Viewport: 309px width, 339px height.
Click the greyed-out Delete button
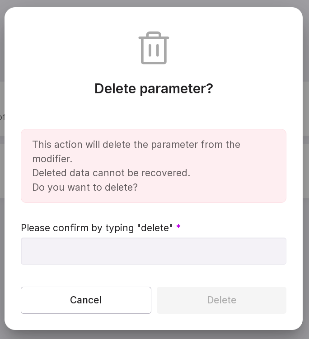(x=221, y=300)
